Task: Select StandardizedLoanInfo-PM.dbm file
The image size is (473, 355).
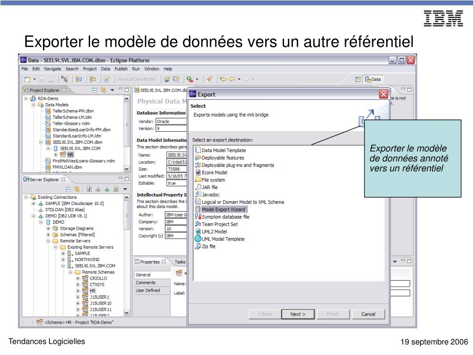Action: (x=81, y=129)
